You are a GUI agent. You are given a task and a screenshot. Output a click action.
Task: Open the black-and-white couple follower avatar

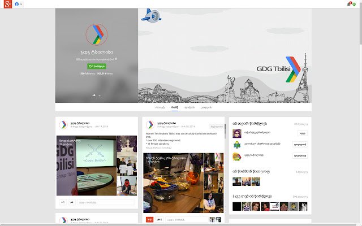point(303,206)
